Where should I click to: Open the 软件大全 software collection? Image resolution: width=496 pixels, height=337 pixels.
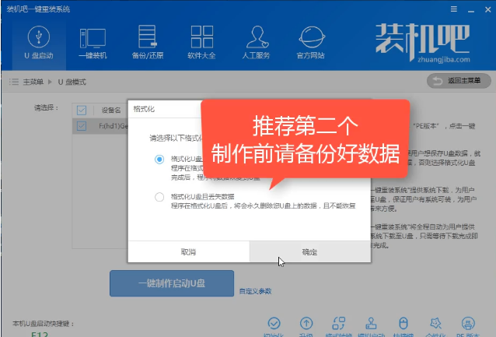click(201, 43)
